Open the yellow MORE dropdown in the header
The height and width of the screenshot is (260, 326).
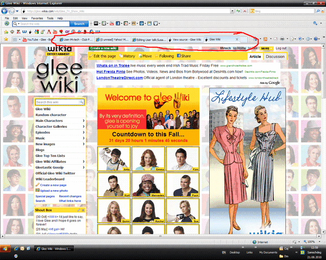pyautogui.click(x=266, y=48)
